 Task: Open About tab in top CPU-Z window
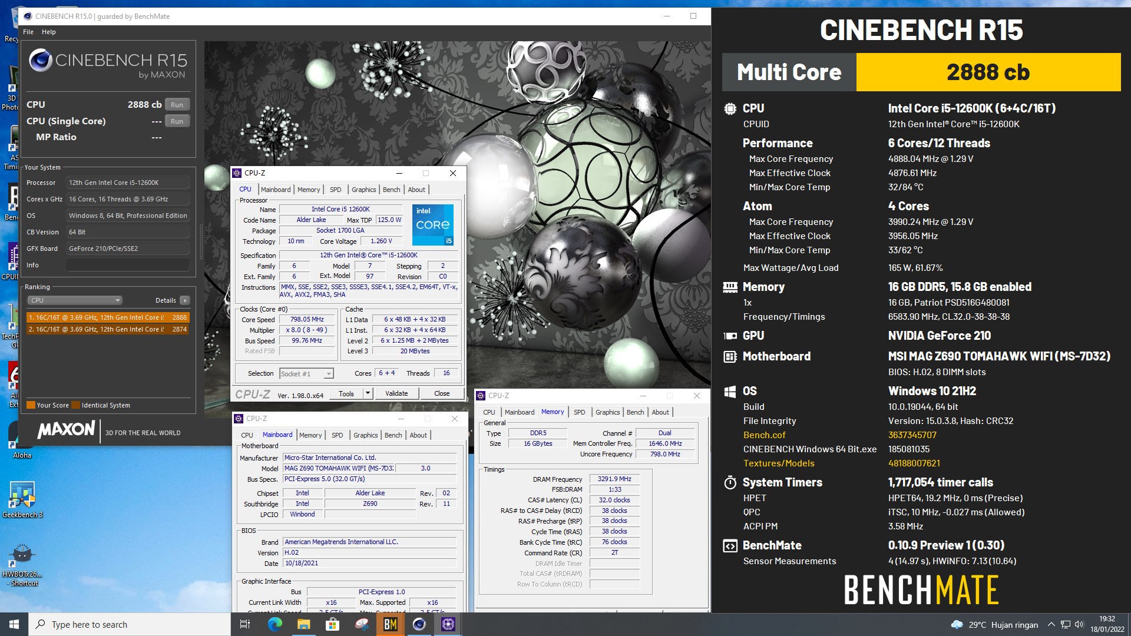(416, 190)
